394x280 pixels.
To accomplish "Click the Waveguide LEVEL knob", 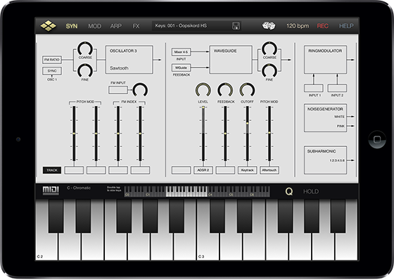I will point(203,90).
